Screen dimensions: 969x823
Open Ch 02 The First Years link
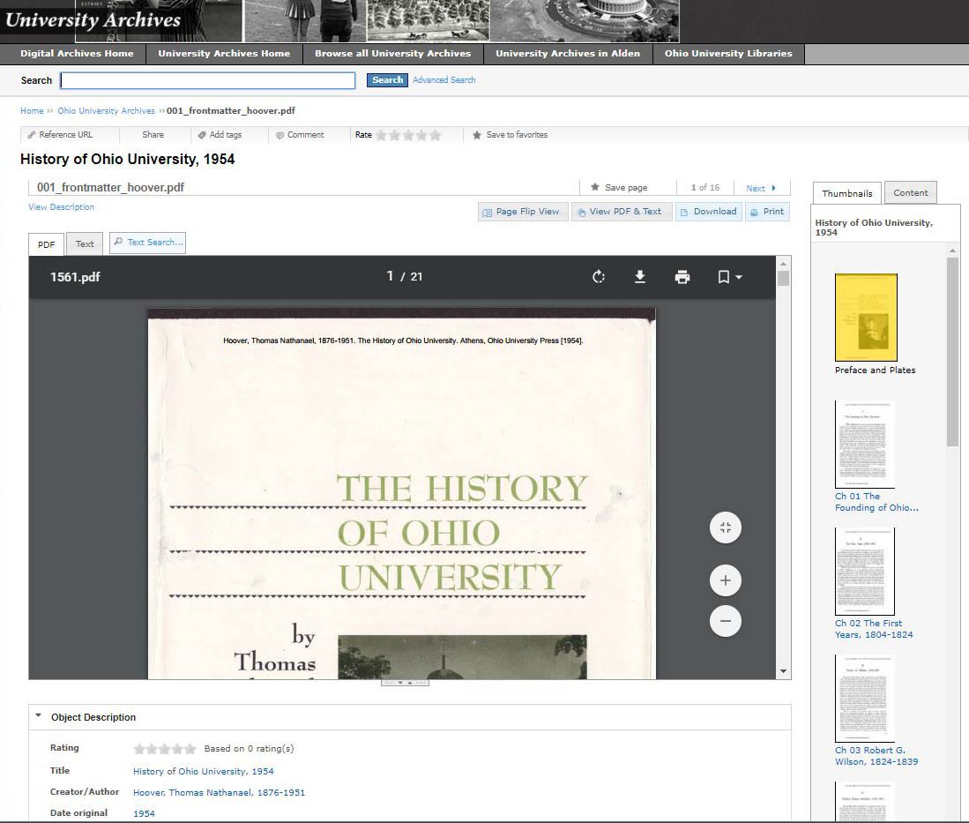[874, 629]
